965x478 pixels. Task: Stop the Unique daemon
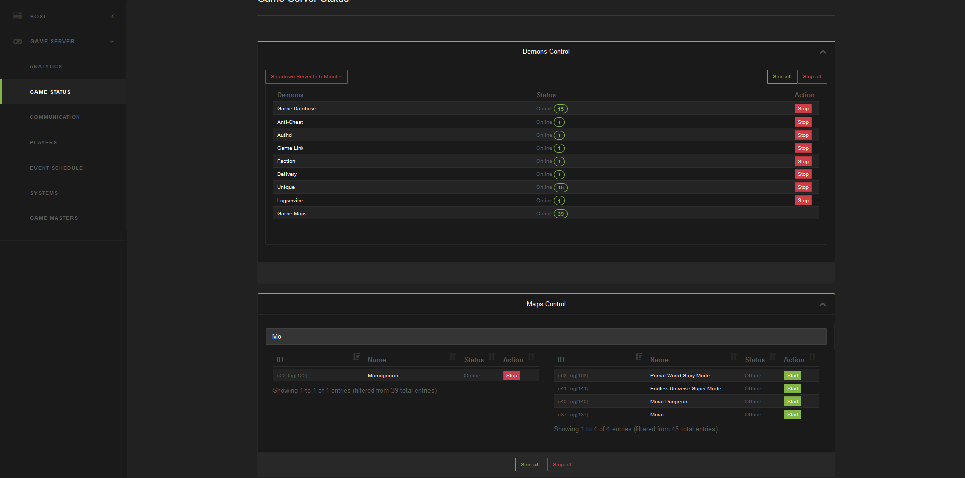point(803,187)
